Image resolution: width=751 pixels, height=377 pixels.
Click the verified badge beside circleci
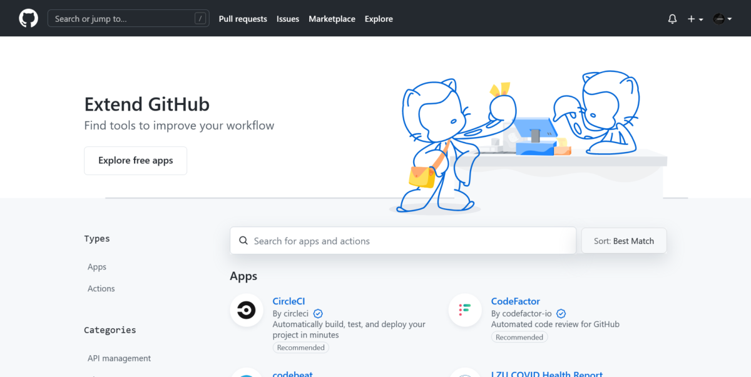pos(318,313)
